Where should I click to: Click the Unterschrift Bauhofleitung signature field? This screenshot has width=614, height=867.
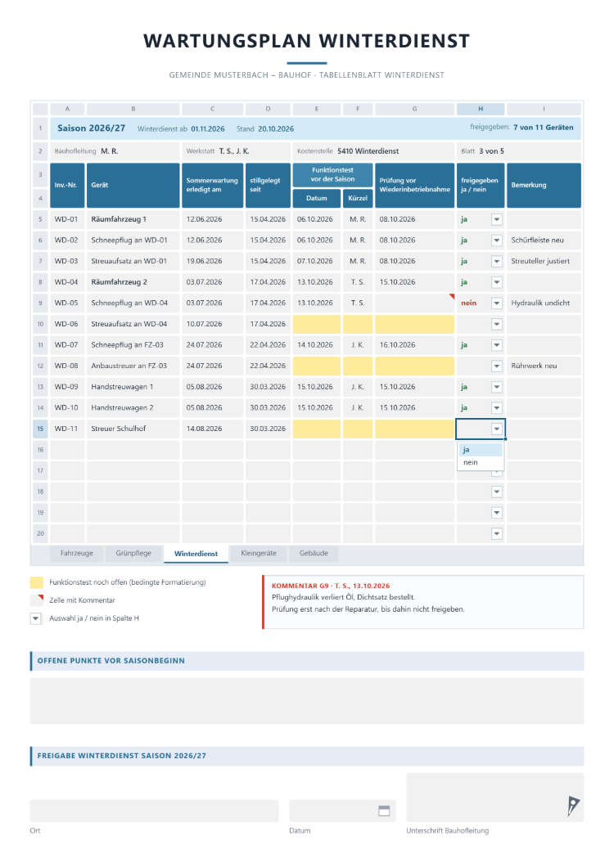[495, 797]
